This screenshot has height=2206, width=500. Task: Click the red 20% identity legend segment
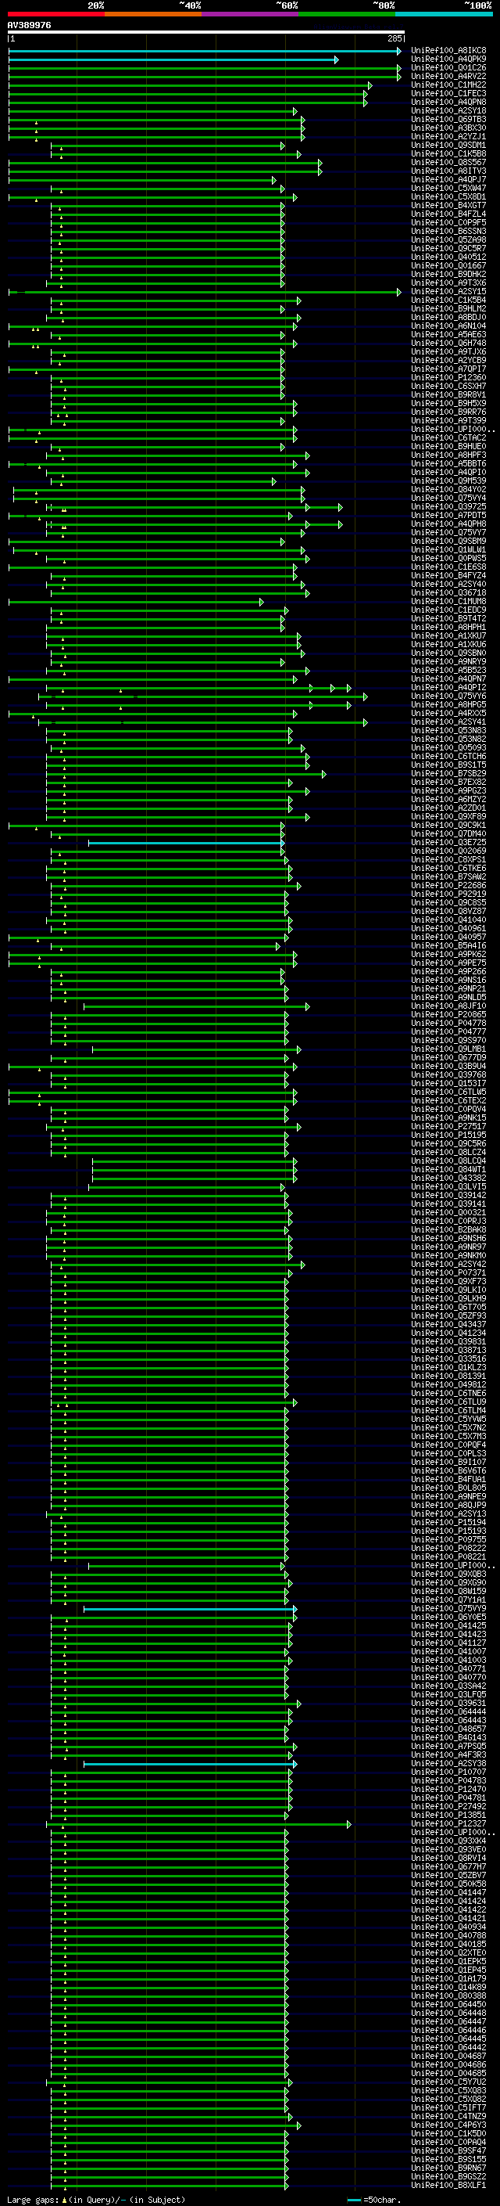coord(55,14)
